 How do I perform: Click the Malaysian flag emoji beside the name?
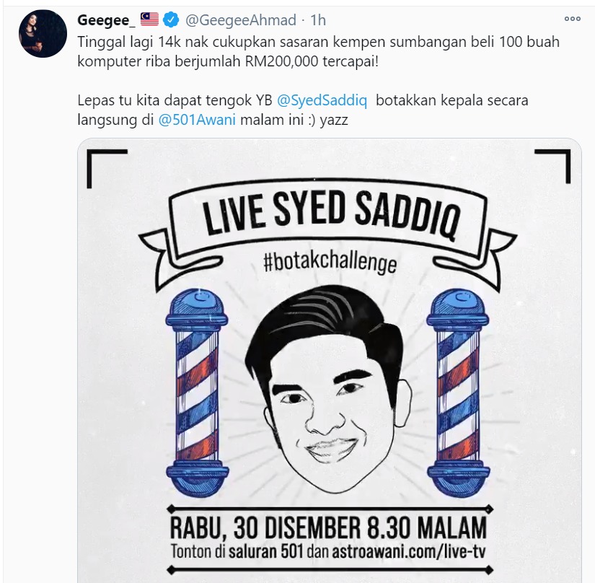point(149,19)
